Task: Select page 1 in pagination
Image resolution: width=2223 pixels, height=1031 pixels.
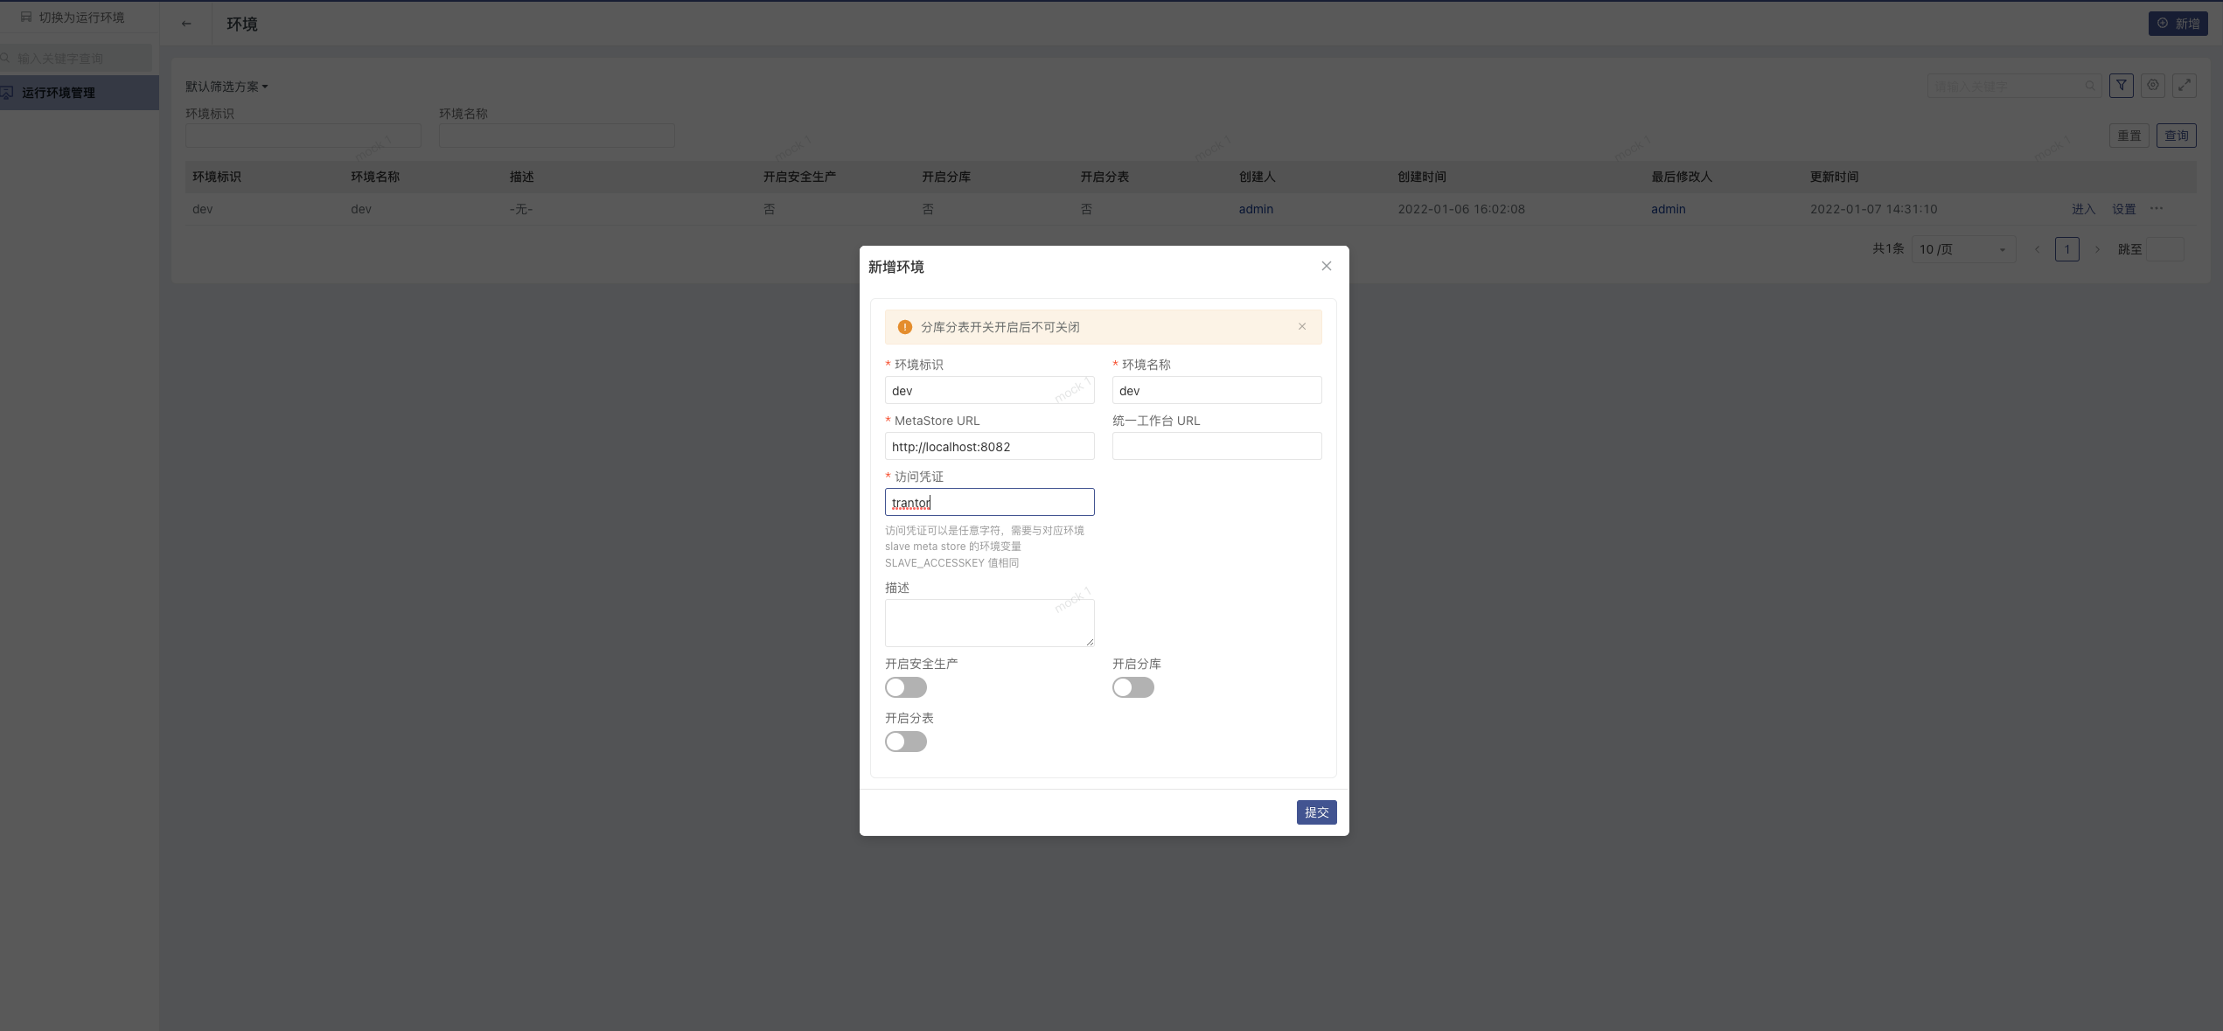Action: (2067, 249)
